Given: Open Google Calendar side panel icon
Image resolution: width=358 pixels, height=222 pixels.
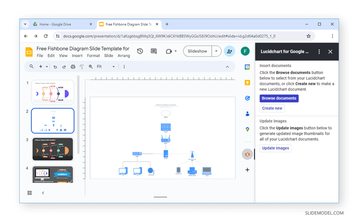Looking at the screenshot, I should point(247,67).
